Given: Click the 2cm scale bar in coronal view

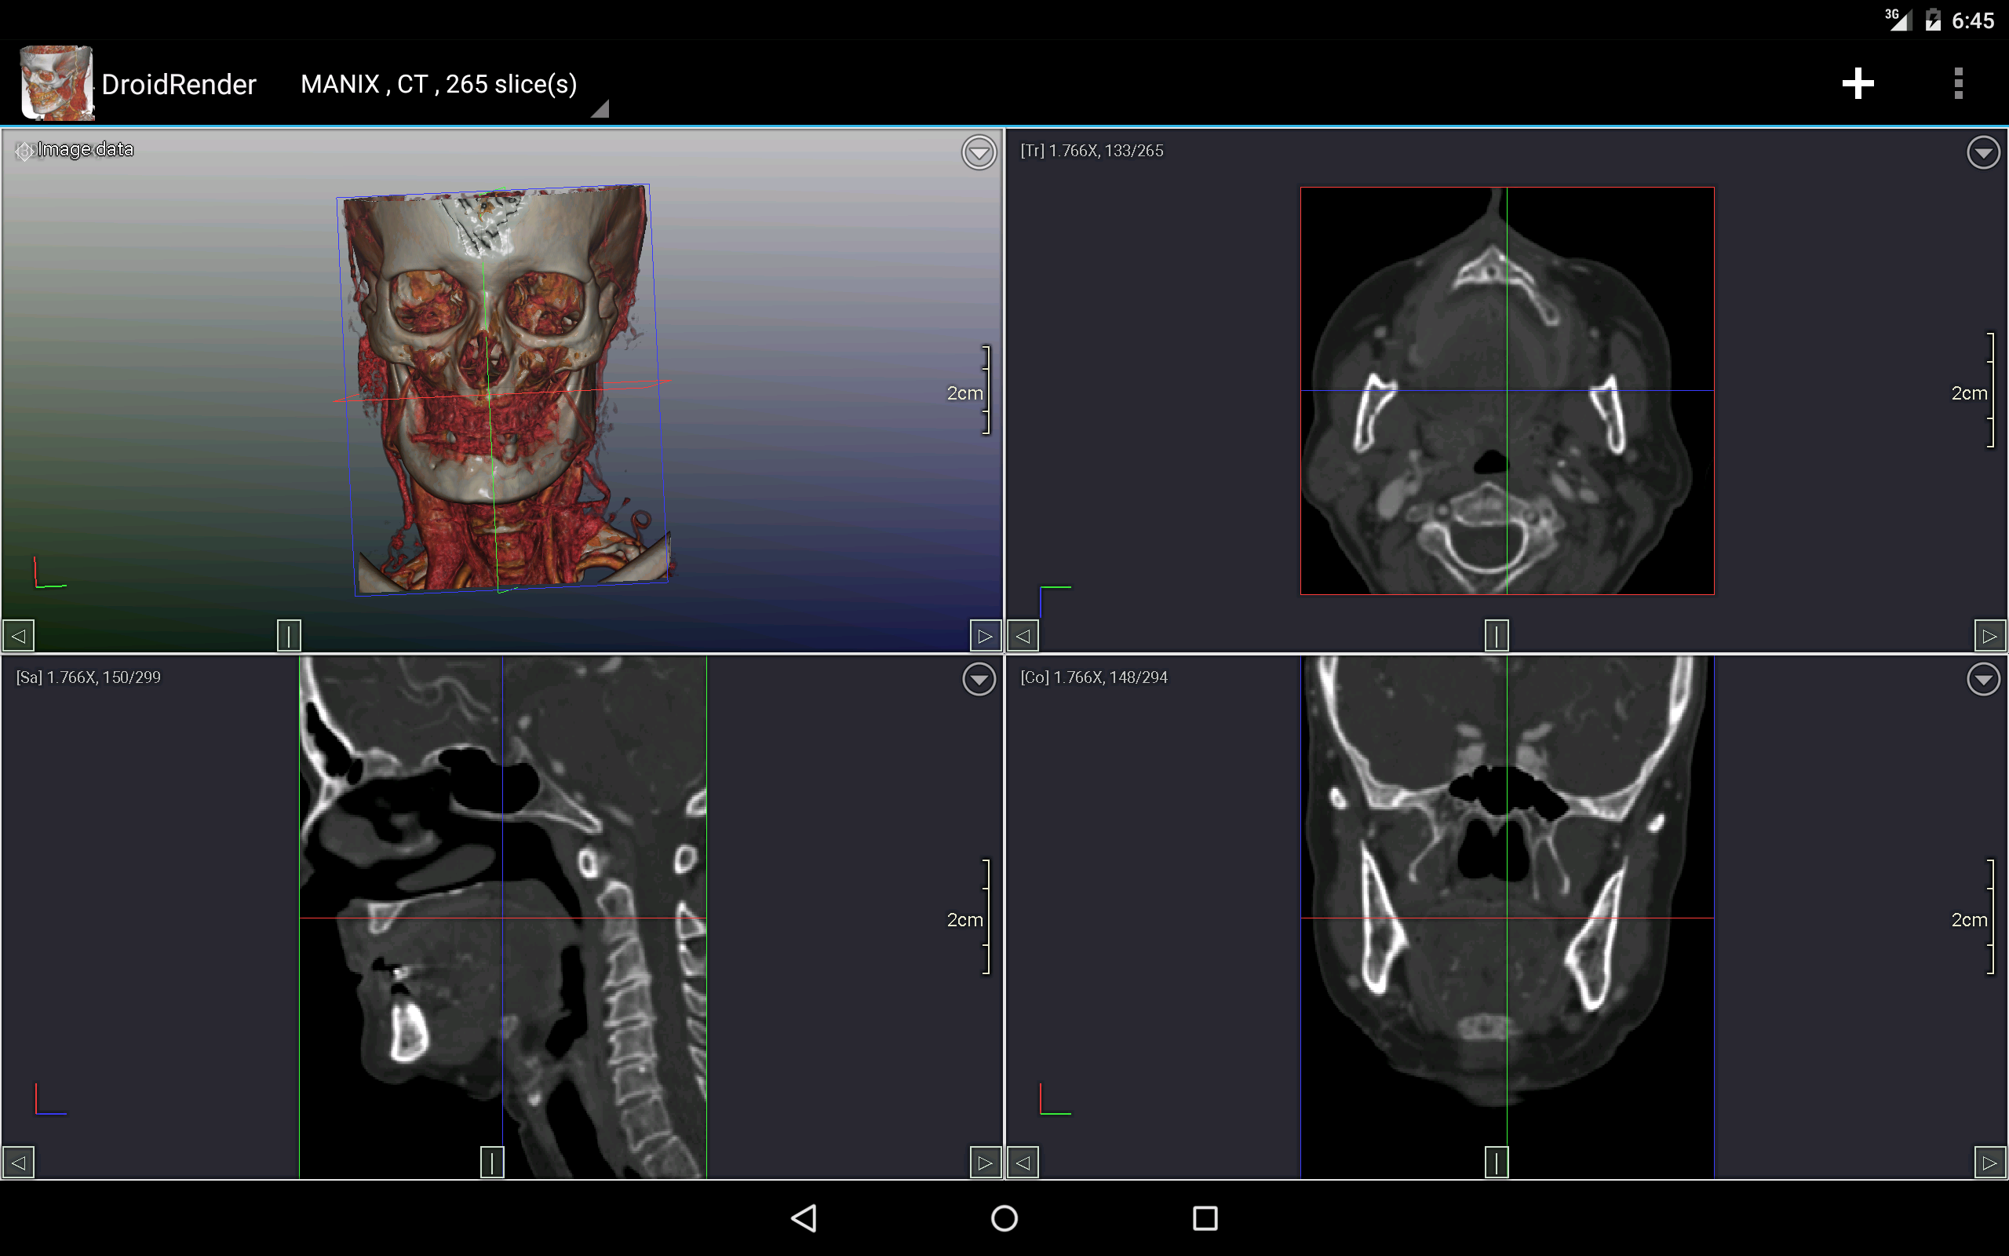Looking at the screenshot, I should (1972, 917).
